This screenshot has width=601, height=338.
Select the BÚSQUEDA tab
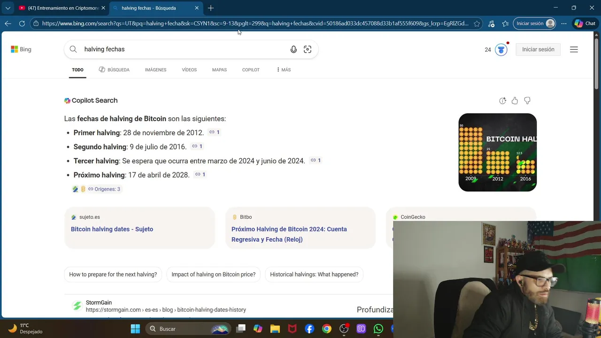[114, 70]
